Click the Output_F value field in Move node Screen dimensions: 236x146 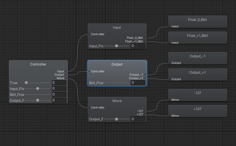click(138, 119)
